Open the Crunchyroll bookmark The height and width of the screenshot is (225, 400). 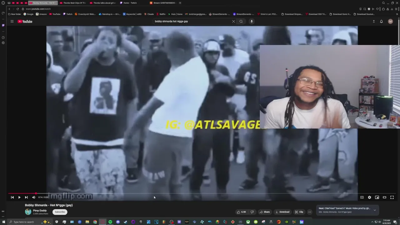point(85,14)
